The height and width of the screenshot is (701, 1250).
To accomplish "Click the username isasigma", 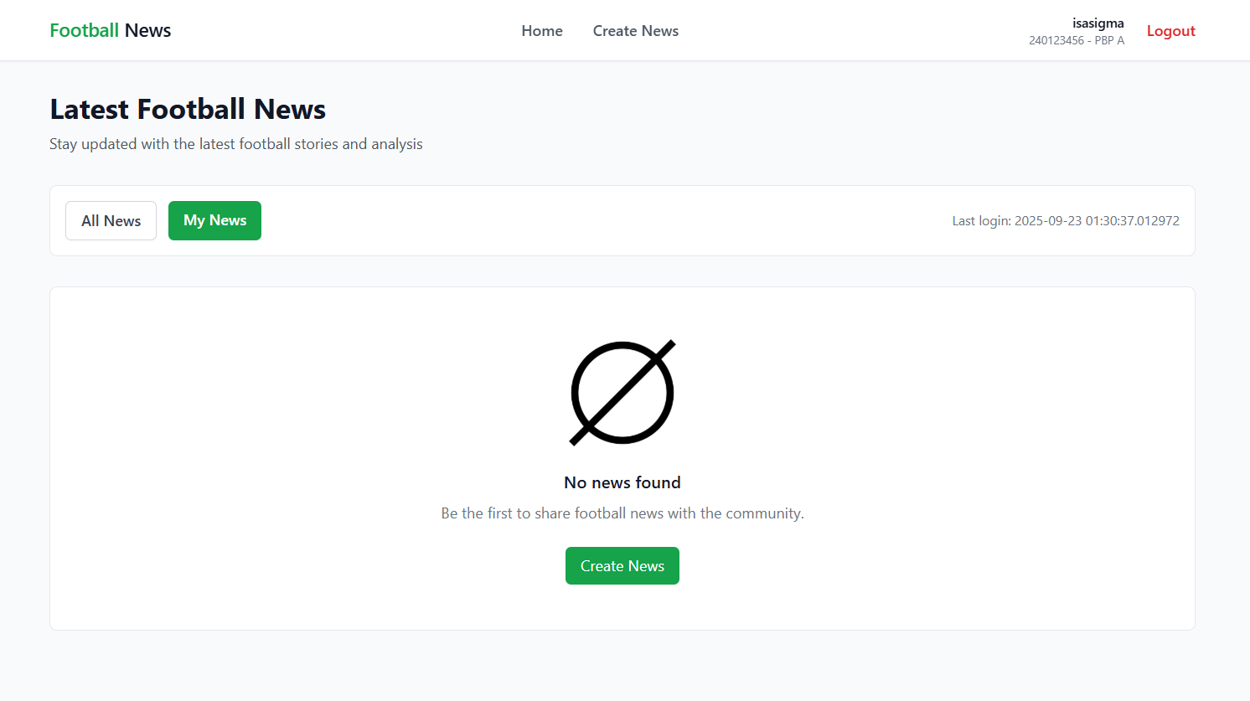I will click(1098, 23).
